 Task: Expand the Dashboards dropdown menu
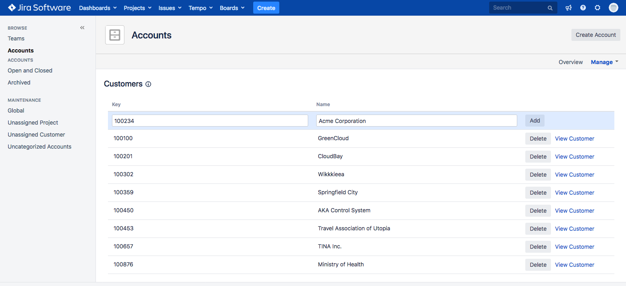pos(98,8)
